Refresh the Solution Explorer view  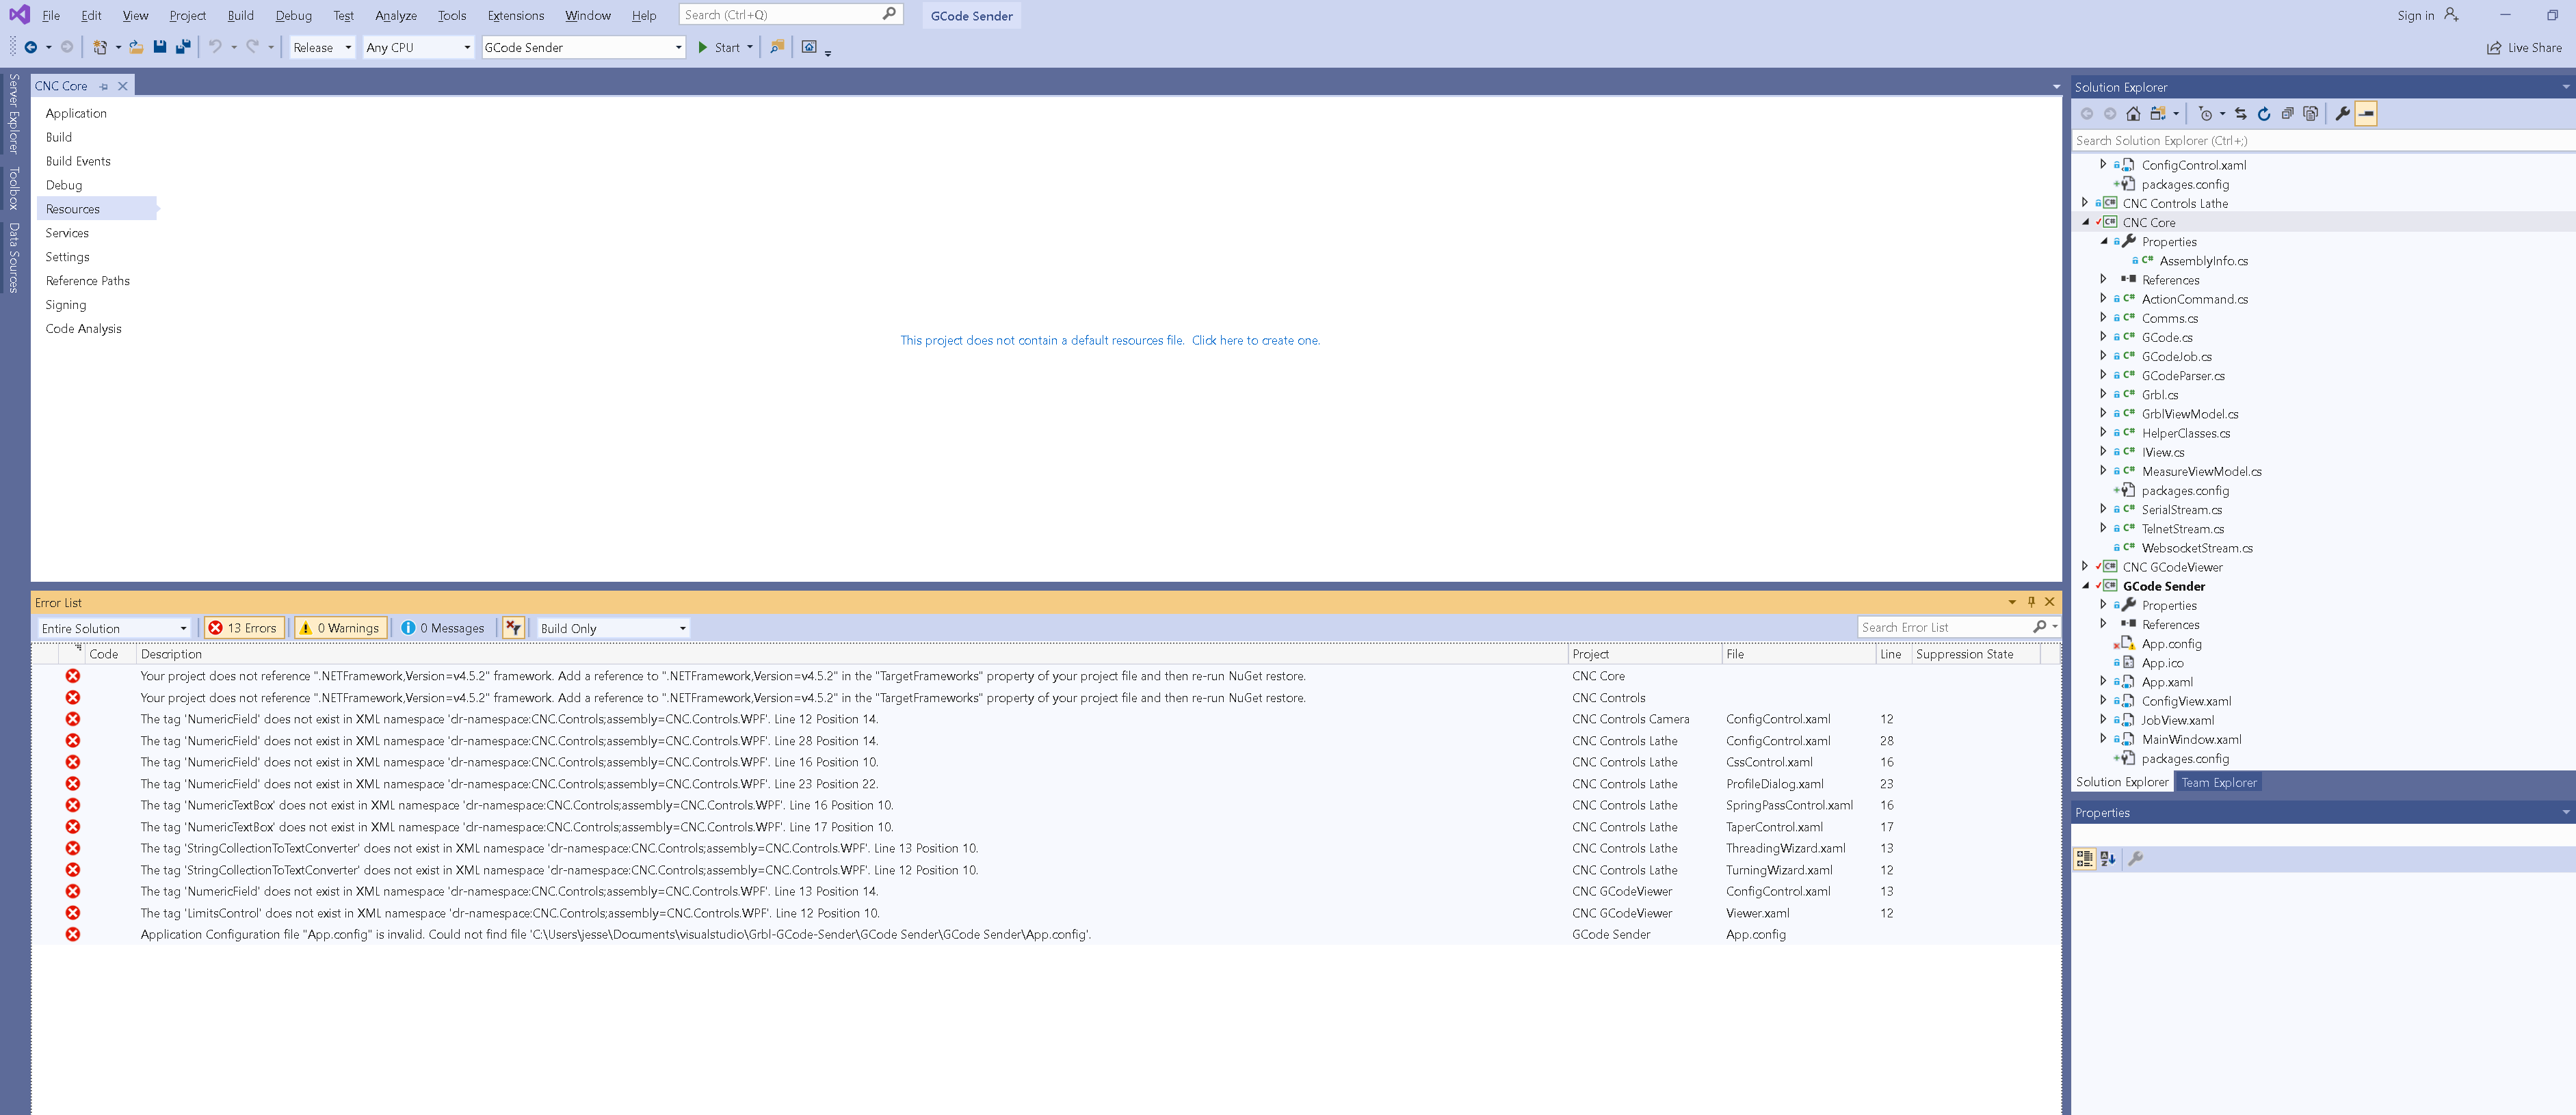coord(2264,114)
